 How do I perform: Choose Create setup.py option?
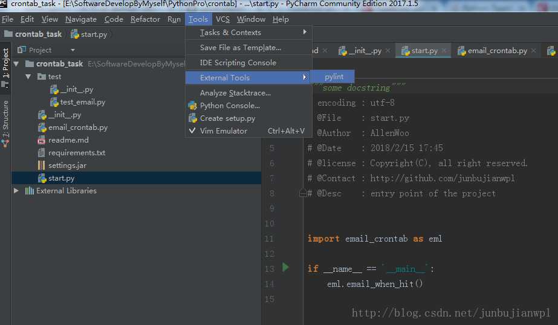248,118
